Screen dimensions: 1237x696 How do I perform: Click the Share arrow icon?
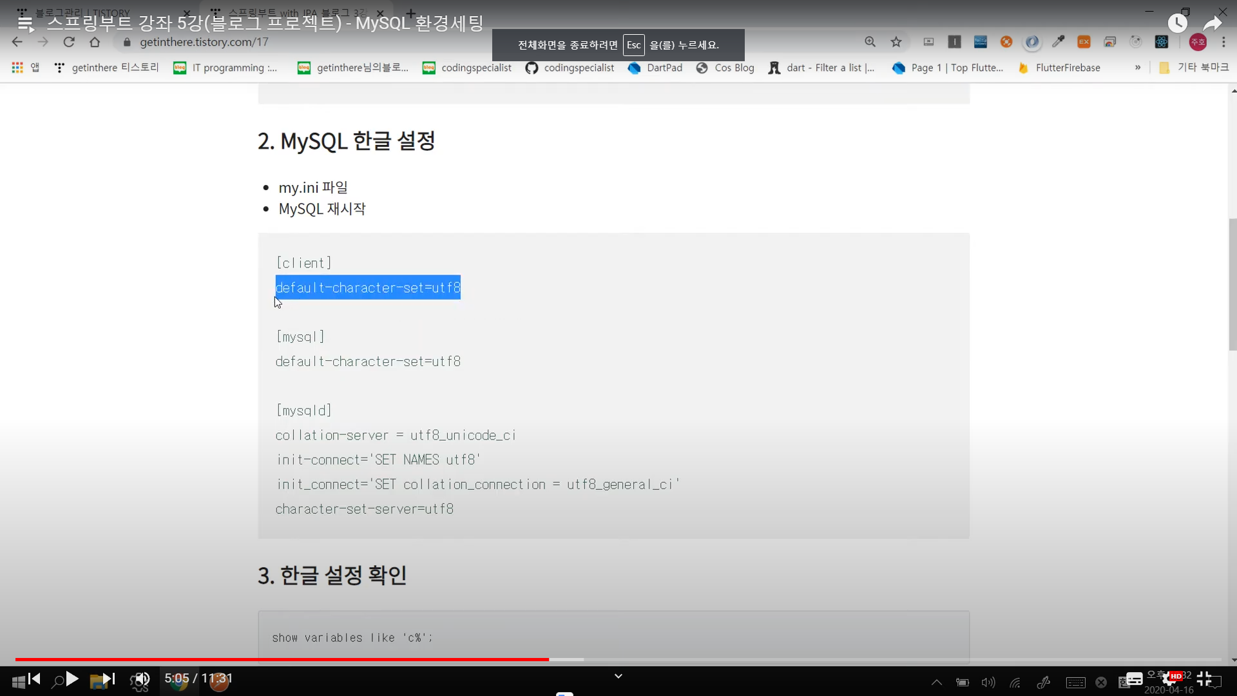pos(1213,23)
